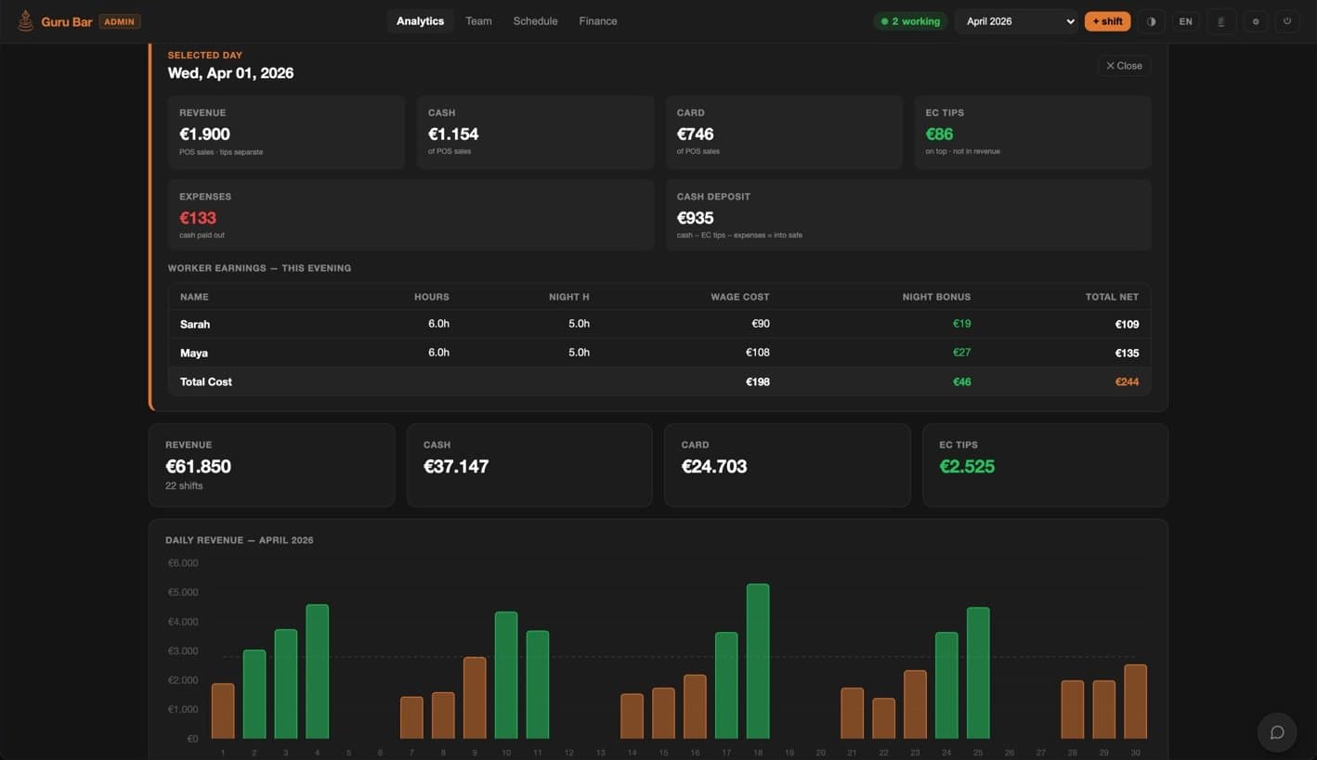Screen dimensions: 1317x760
Task: Click the €133 expenses value
Action: point(198,218)
